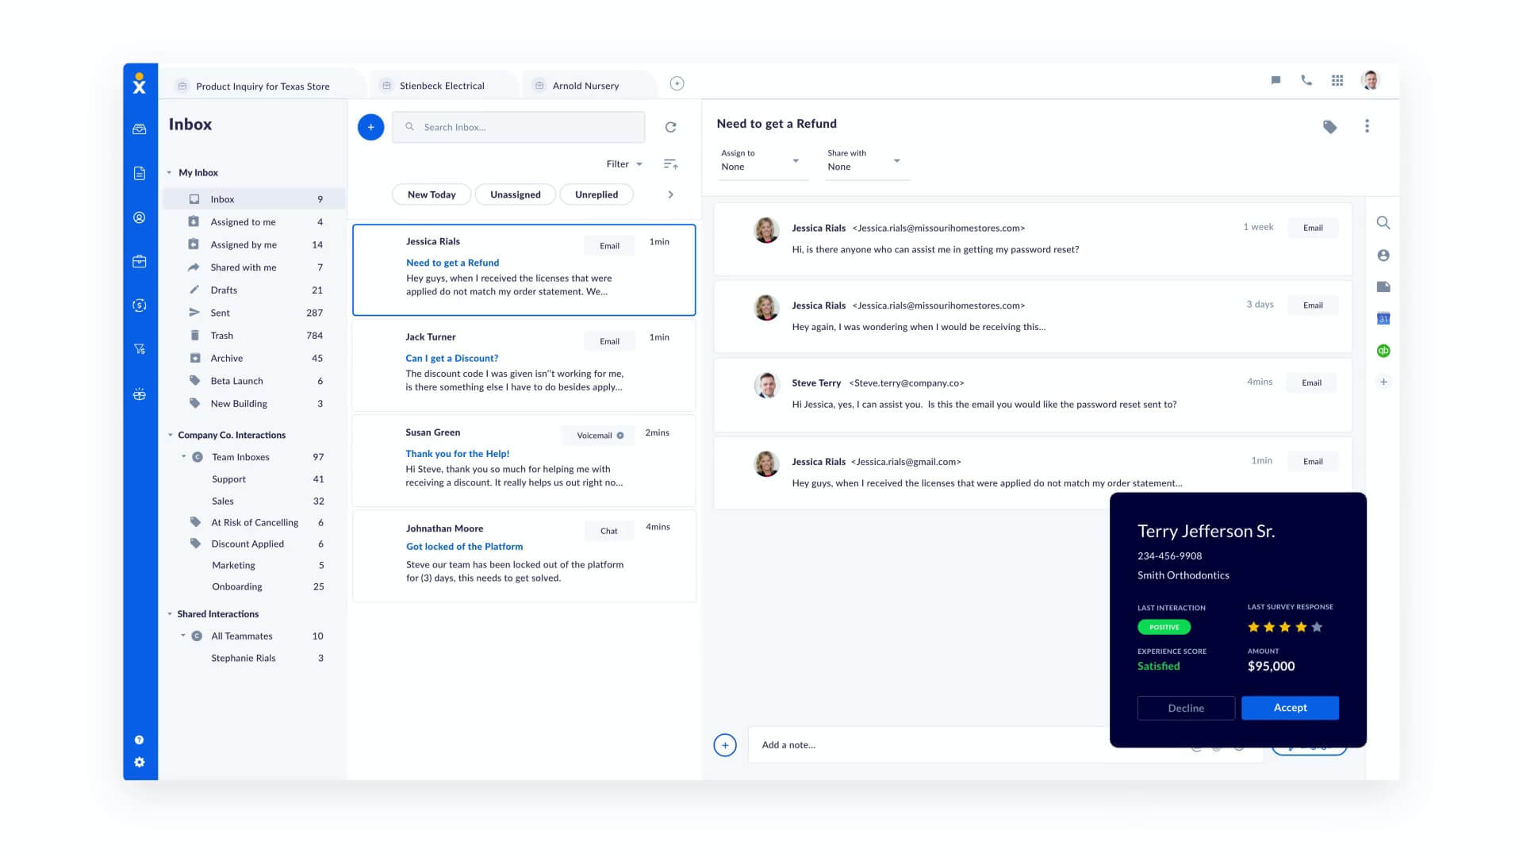
Task: Decline the incoming call notification
Action: point(1186,706)
